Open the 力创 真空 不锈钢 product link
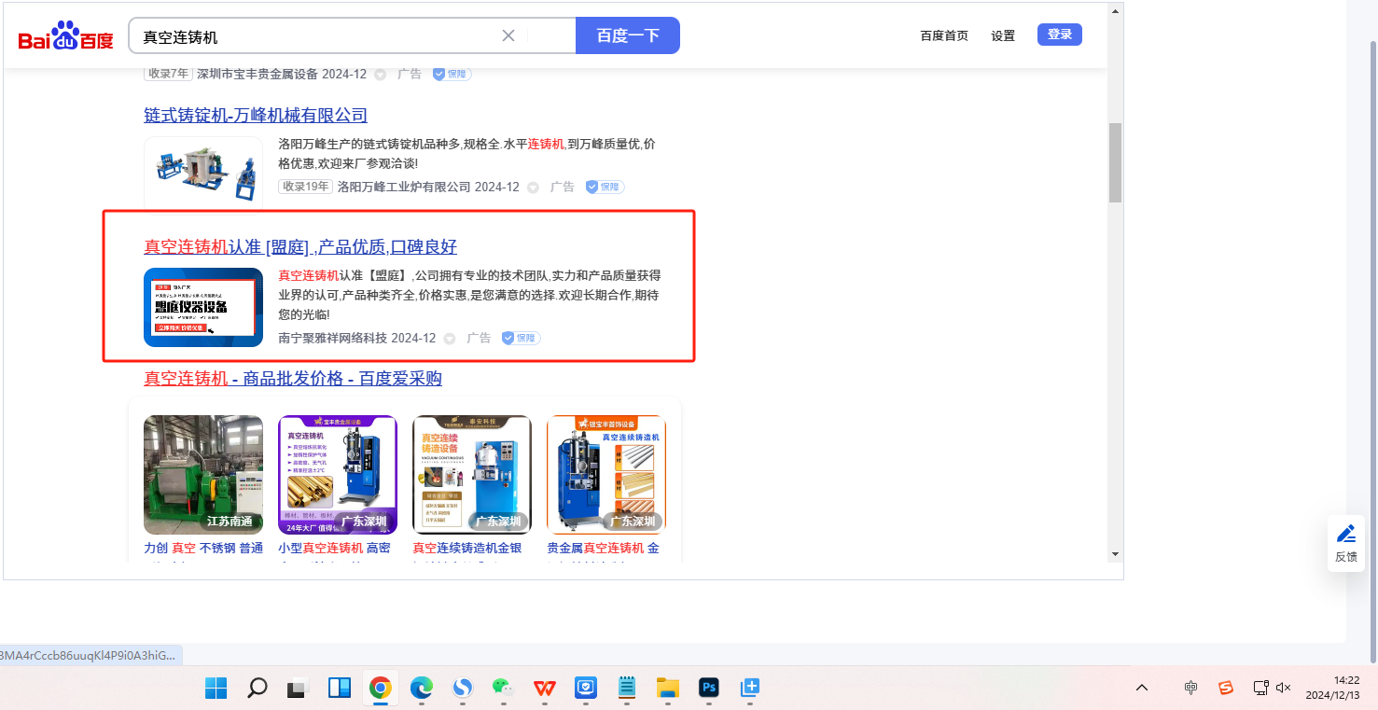Viewport: 1378px width, 710px height. click(203, 549)
